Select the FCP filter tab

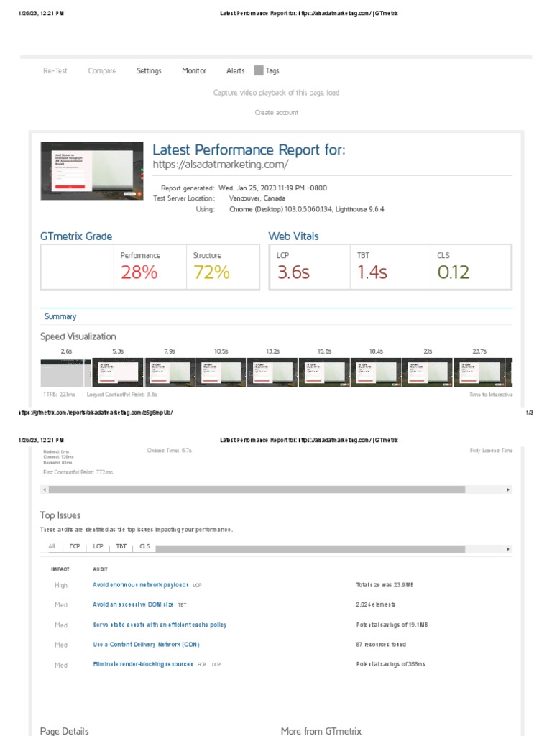pyautogui.click(x=75, y=546)
